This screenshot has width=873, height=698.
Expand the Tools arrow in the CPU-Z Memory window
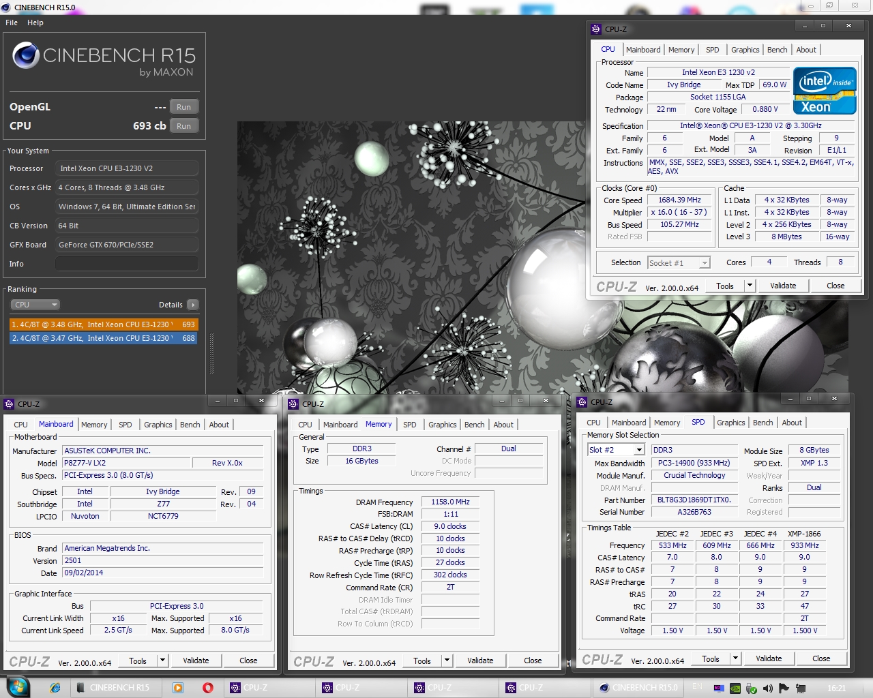[x=447, y=661]
